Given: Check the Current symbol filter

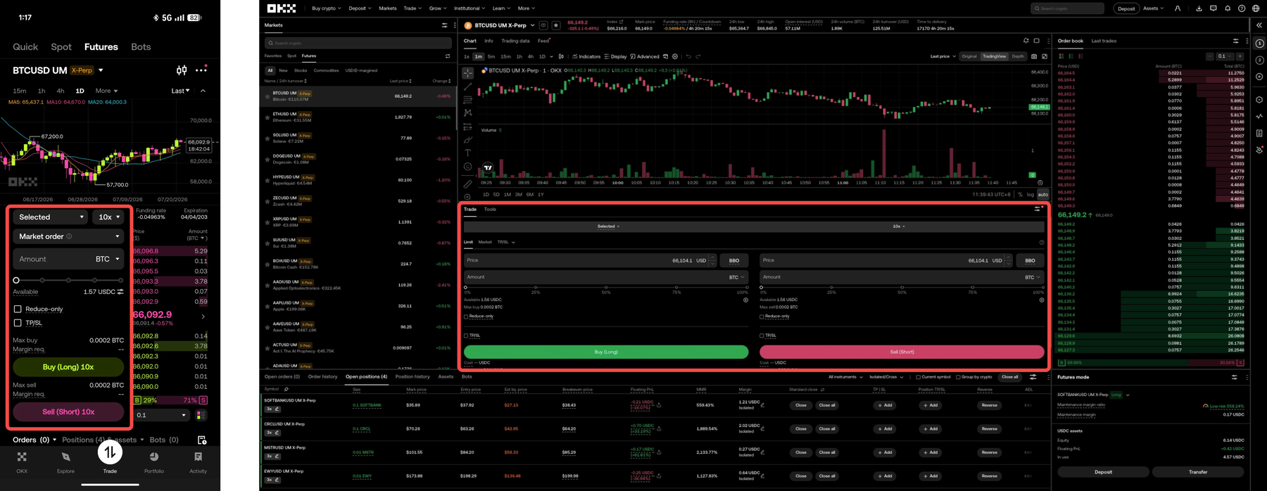Looking at the screenshot, I should click(918, 377).
